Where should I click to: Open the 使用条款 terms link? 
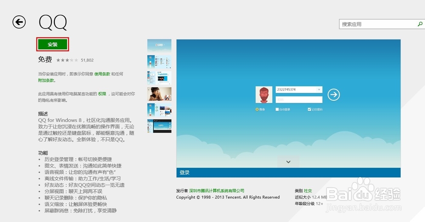tap(102, 74)
